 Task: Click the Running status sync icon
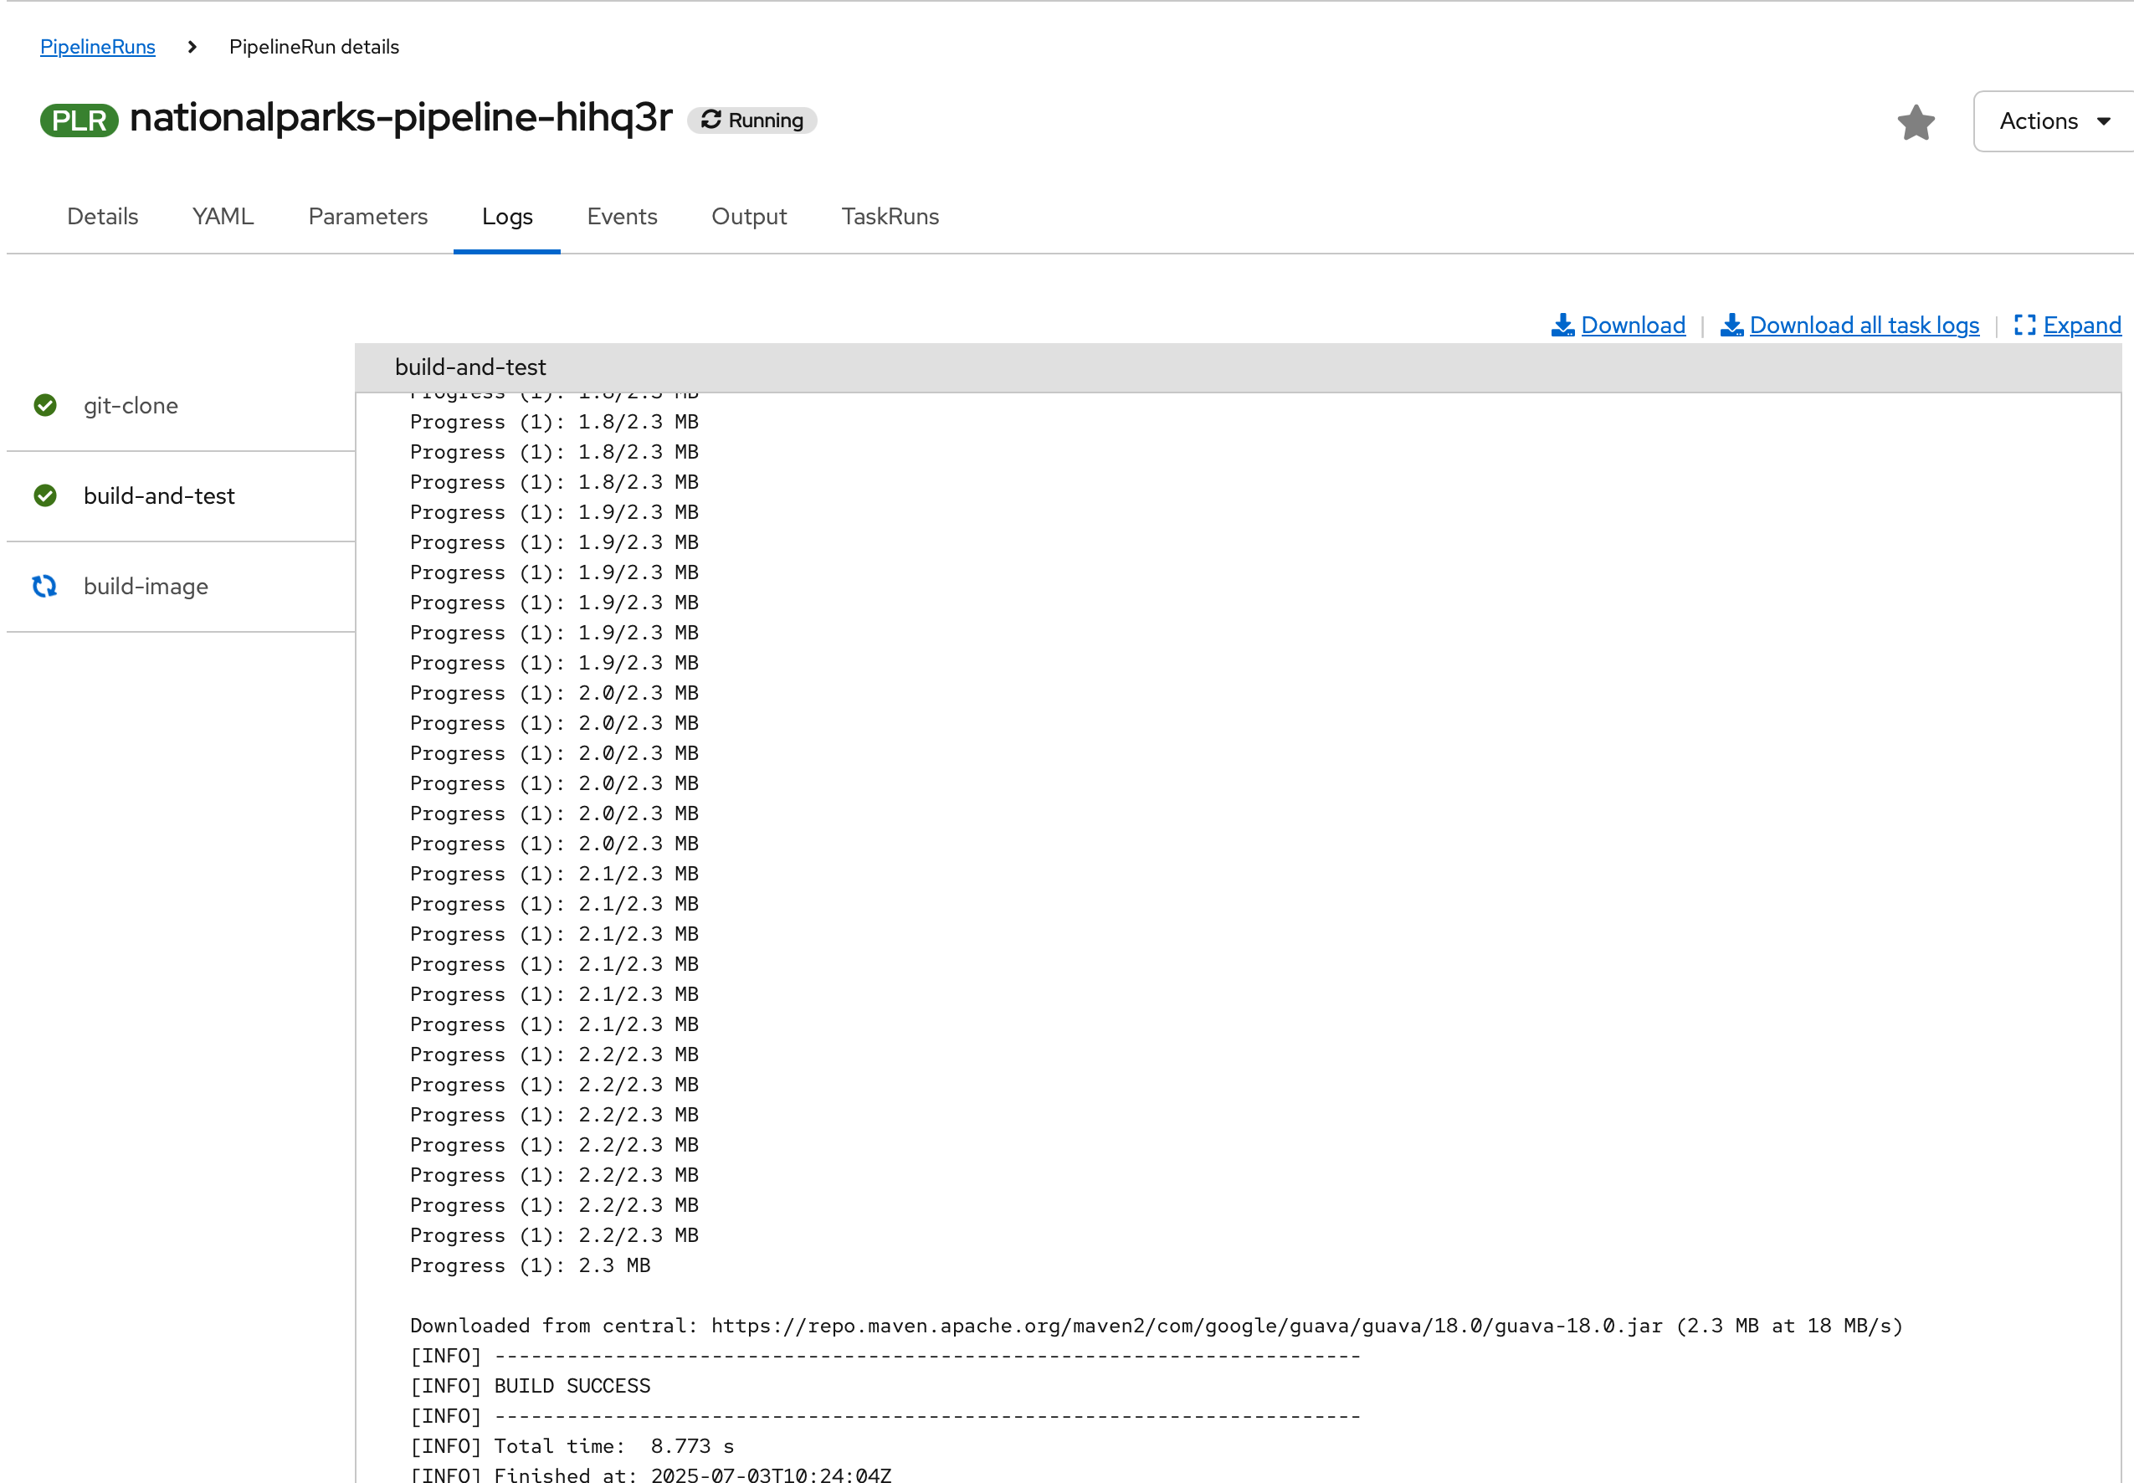710,120
